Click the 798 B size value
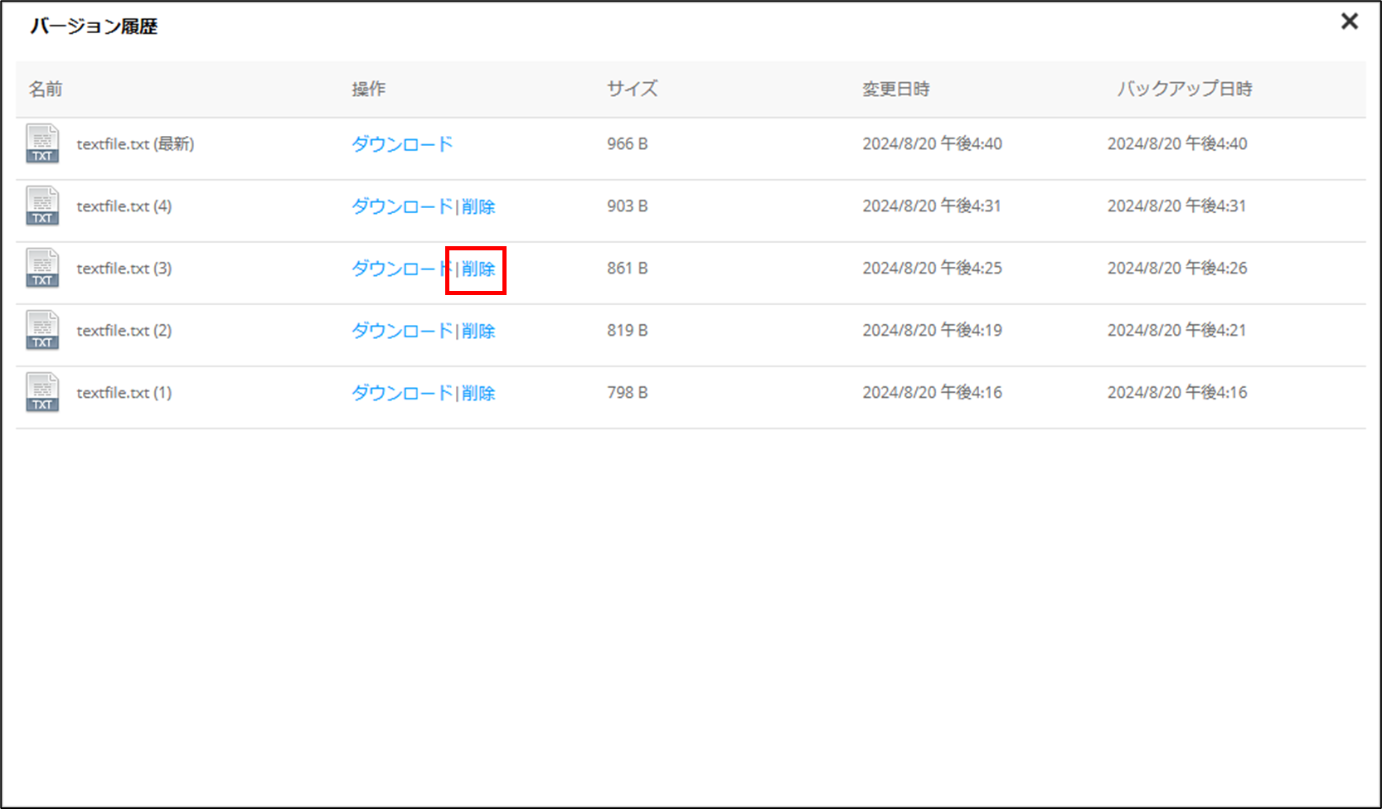The width and height of the screenshot is (1382, 809). [x=628, y=392]
